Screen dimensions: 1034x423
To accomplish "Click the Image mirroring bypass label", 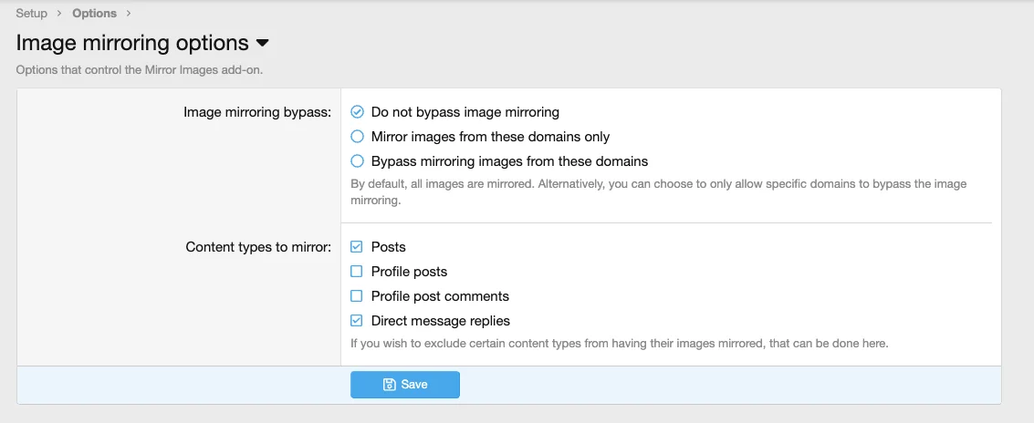I will click(257, 112).
